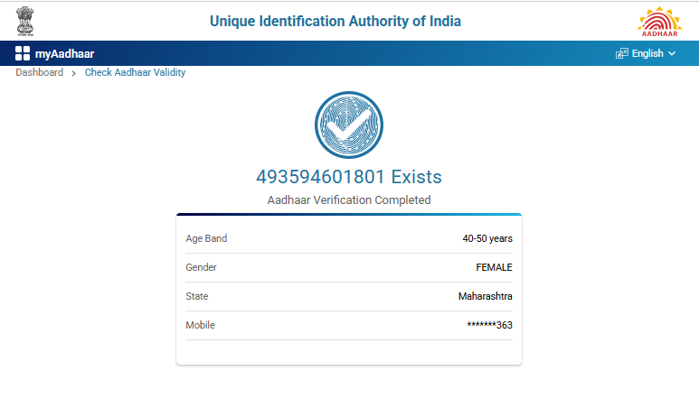This screenshot has height=408, width=699.
Task: Click the Age Band label
Action: tap(206, 239)
